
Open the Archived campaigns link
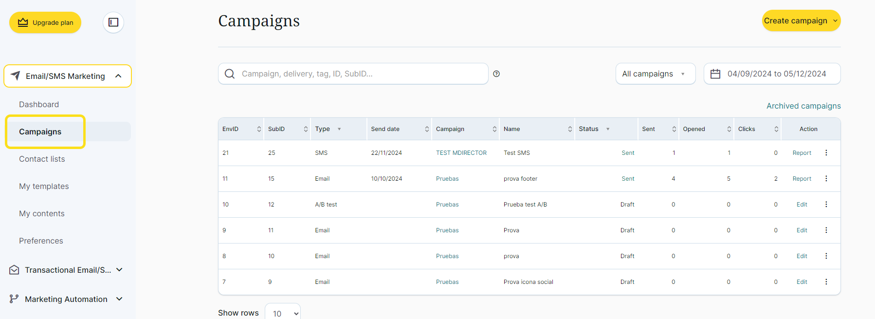pyautogui.click(x=803, y=106)
